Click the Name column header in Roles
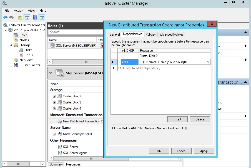Image resolution: width=251 pixels, height=168 pixels. 72,40
